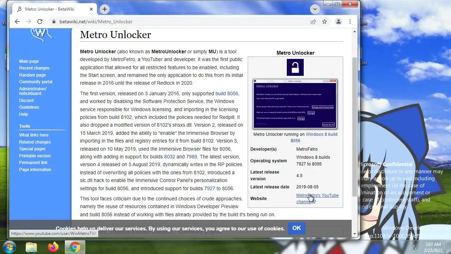
Task: Open Administrators' noticeboard link
Action: pyautogui.click(x=33, y=91)
